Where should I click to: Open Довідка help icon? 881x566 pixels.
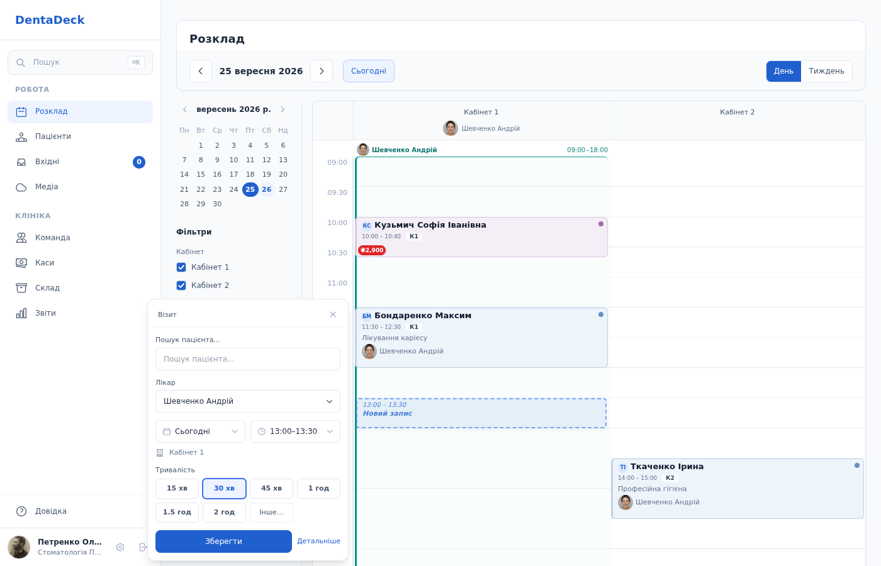pos(21,511)
